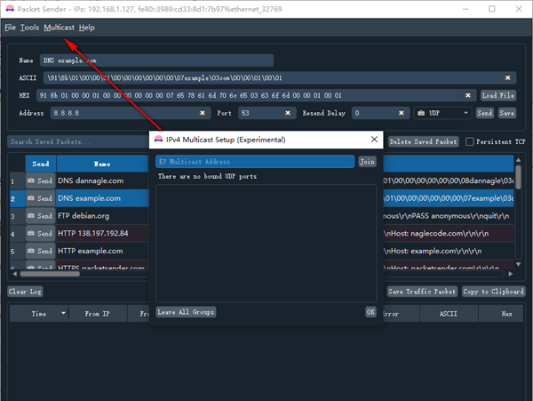The image size is (533, 401).
Task: Select row number 1 header
Action: [x=17, y=180]
